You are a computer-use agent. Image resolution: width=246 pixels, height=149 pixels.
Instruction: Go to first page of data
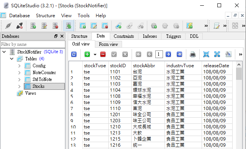138,54
